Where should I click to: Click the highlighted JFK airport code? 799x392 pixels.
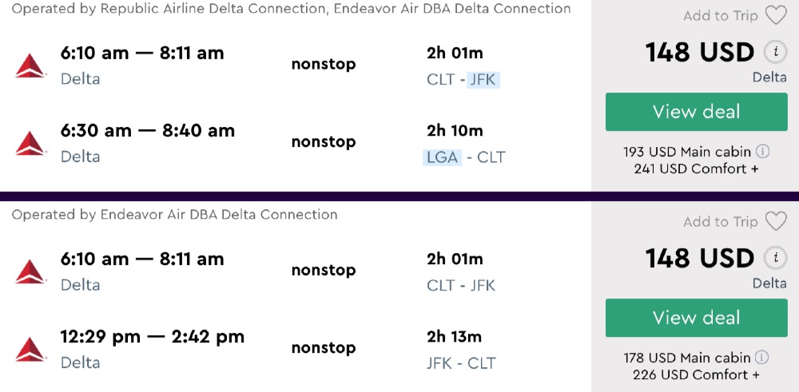(x=483, y=79)
